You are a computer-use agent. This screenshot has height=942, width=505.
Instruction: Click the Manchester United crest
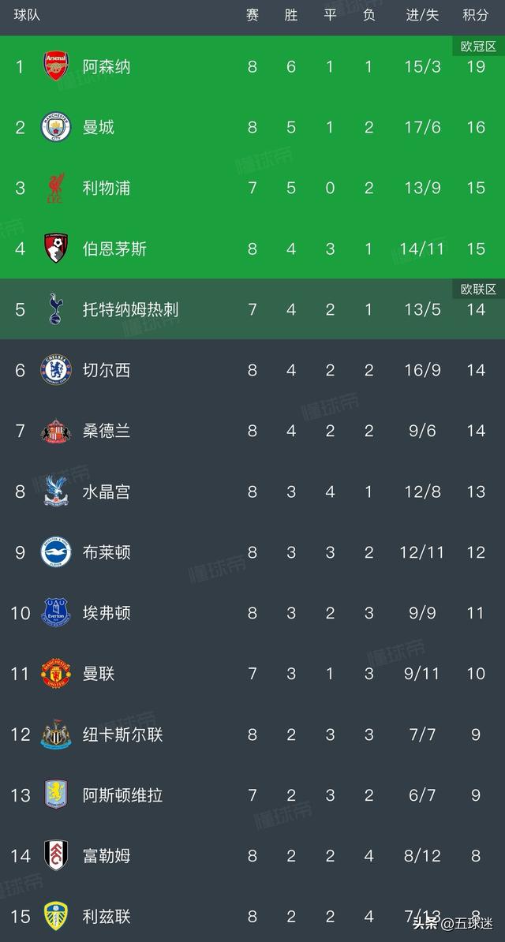coord(56,674)
